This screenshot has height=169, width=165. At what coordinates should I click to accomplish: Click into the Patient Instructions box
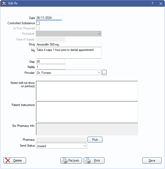(87, 111)
